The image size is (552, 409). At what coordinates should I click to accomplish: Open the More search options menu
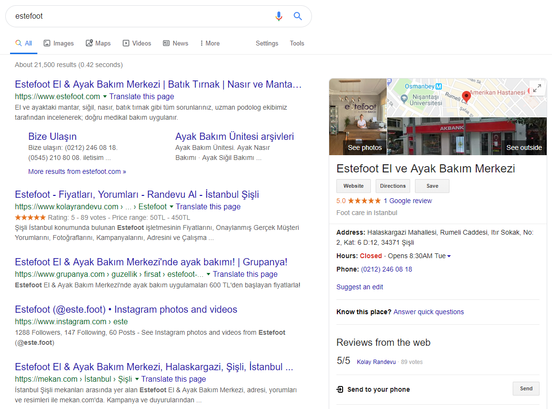[210, 43]
